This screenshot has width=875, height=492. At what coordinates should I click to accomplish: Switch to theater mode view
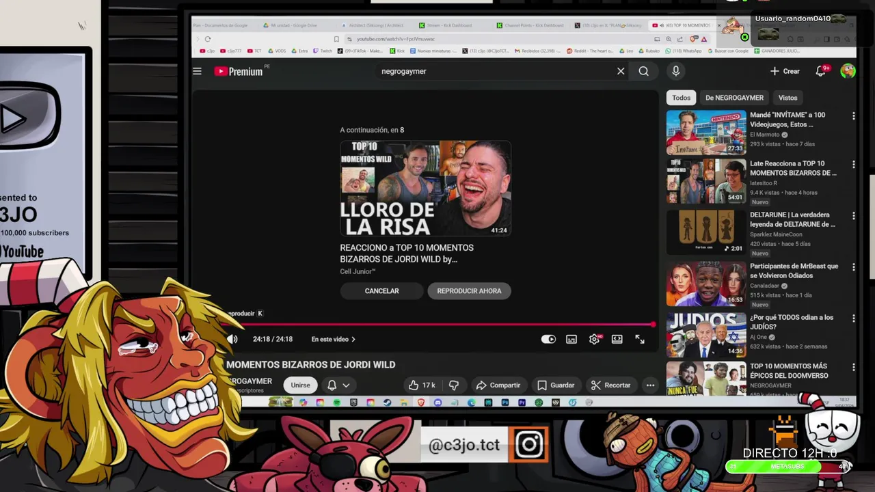[x=617, y=339]
